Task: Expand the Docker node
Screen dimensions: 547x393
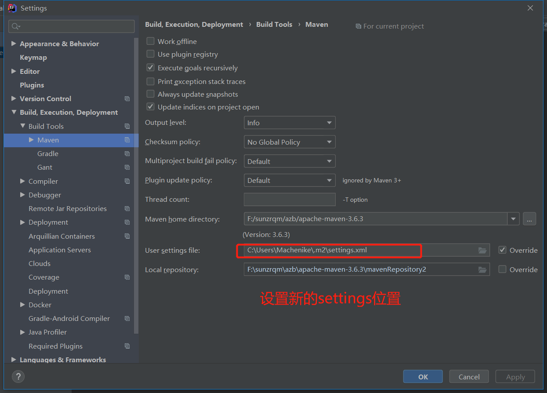Action: click(22, 305)
